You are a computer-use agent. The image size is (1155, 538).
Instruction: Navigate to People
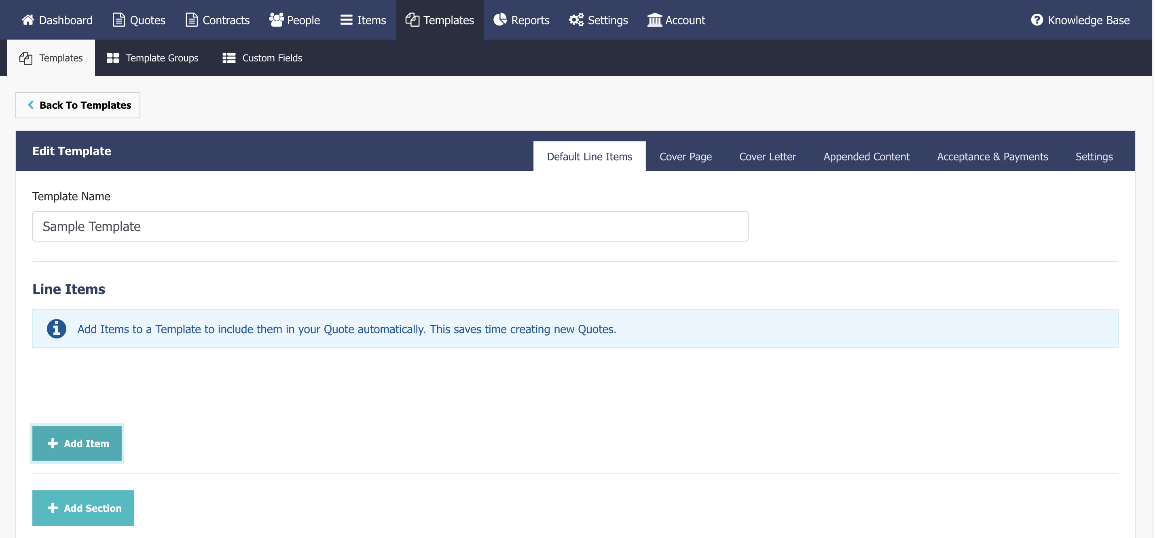(294, 20)
